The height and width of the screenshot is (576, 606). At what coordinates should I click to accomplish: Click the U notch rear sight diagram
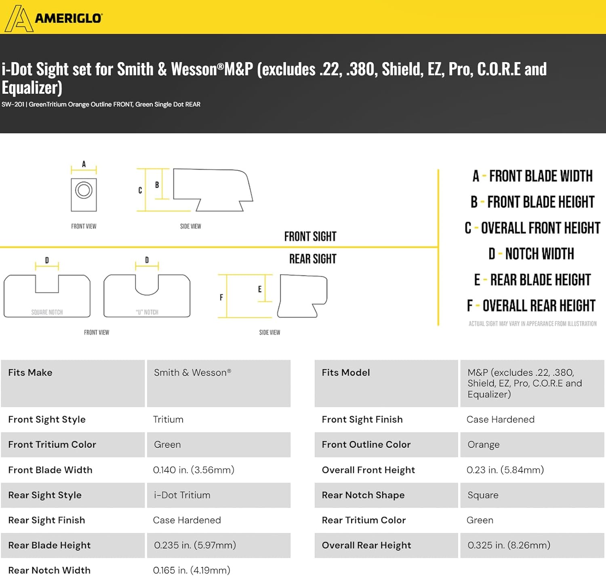click(x=147, y=296)
